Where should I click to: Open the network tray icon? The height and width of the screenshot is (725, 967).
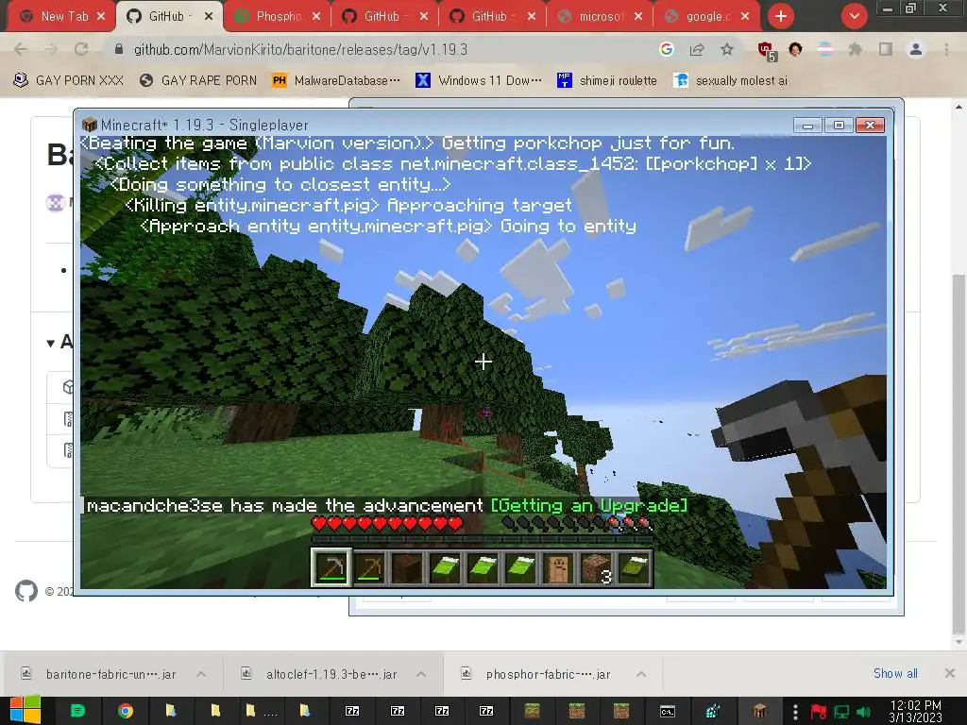(841, 712)
